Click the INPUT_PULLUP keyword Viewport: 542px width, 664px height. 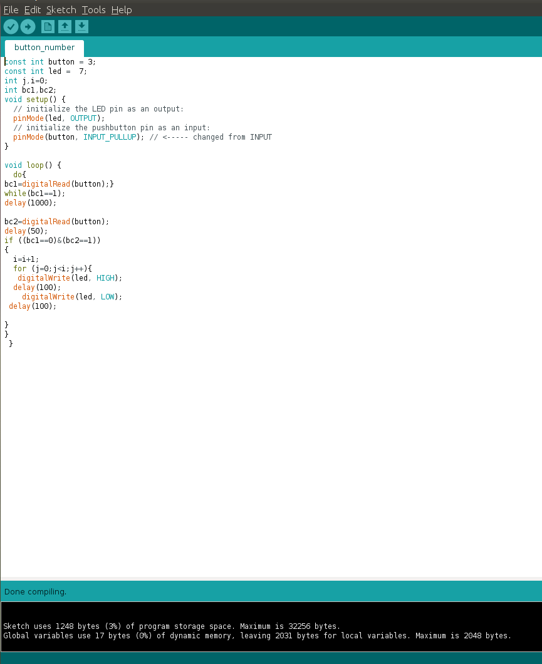coord(110,137)
